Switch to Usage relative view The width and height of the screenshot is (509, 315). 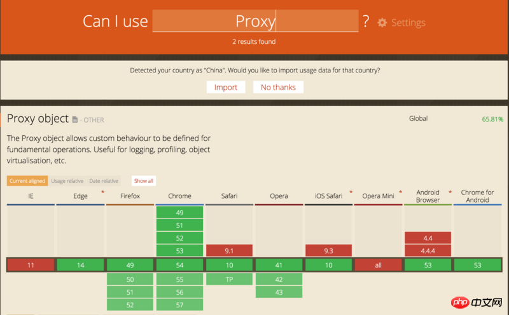pyautogui.click(x=67, y=181)
